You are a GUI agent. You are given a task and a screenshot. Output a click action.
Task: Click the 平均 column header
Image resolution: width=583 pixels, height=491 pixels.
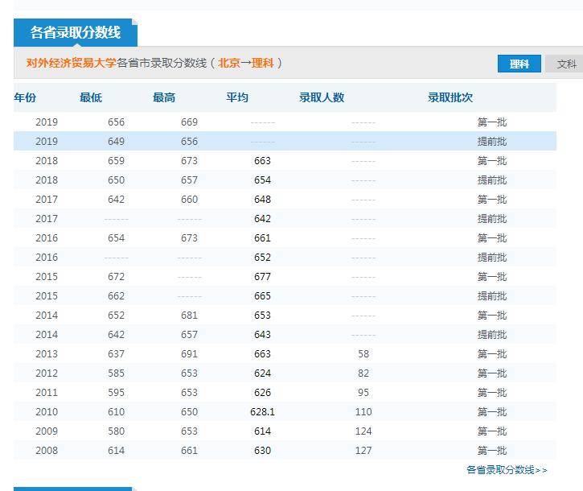(x=237, y=97)
